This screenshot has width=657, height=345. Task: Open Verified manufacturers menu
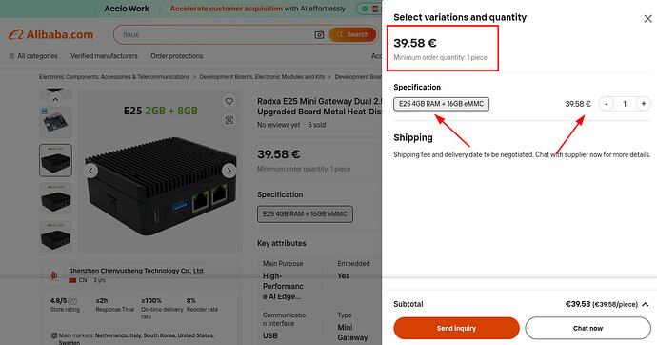(104, 56)
